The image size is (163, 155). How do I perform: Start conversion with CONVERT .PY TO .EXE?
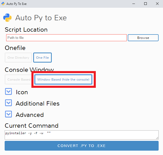(x=82, y=146)
